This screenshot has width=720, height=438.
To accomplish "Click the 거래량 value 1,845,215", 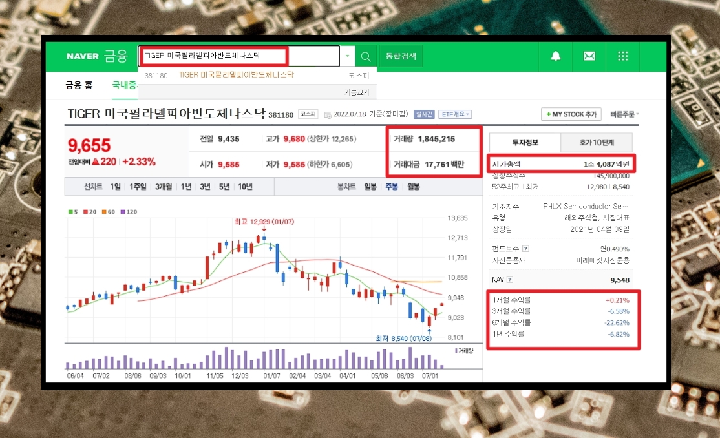I will pos(436,139).
